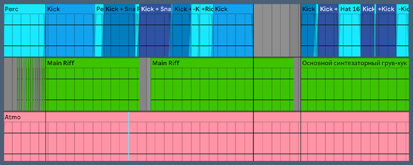Select the striped green clip before first Main Riff
The width and height of the screenshot is (413, 165).
31,84
